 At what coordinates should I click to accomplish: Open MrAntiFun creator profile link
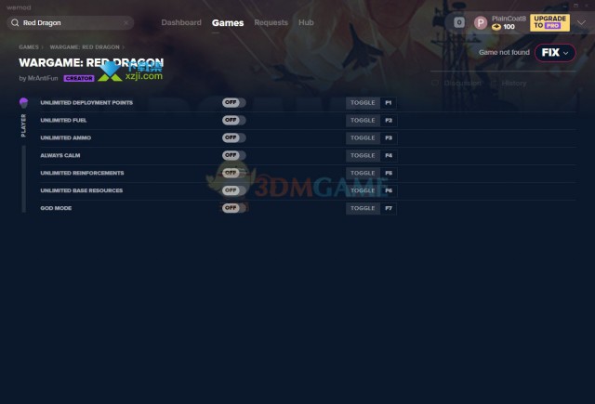(43, 78)
